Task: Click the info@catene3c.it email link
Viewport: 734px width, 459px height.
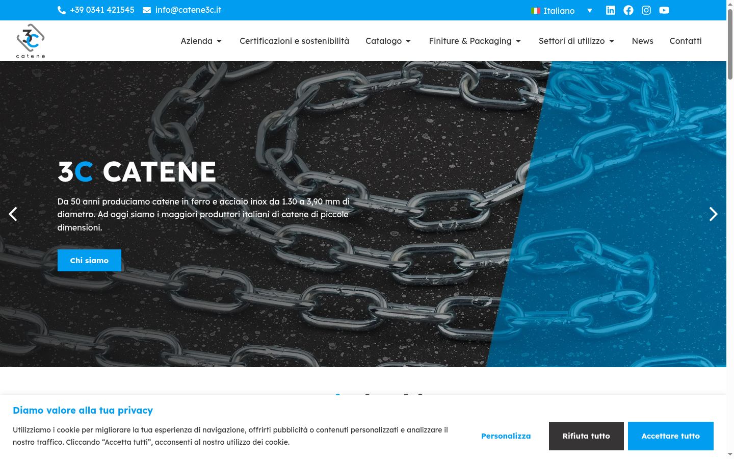Action: tap(182, 10)
